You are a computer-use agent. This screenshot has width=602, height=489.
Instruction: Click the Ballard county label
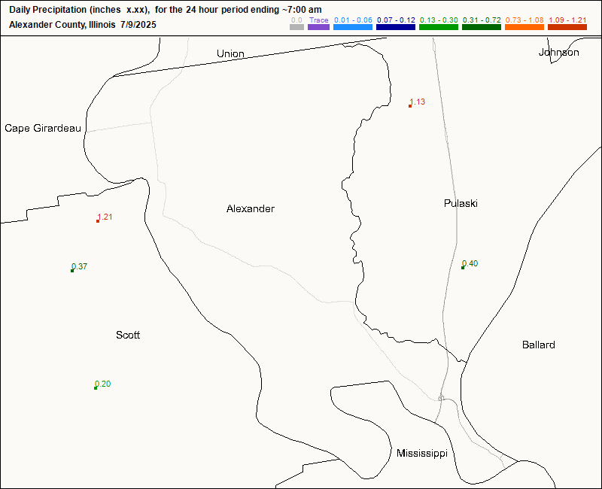coord(539,345)
